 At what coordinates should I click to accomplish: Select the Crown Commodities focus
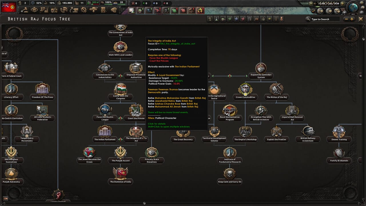[x=245, y=92]
